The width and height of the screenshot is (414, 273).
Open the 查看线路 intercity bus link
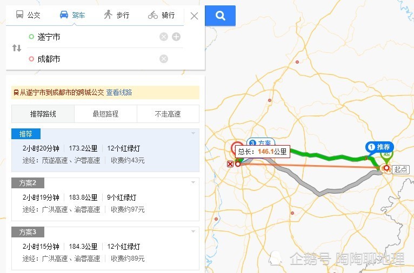point(119,92)
